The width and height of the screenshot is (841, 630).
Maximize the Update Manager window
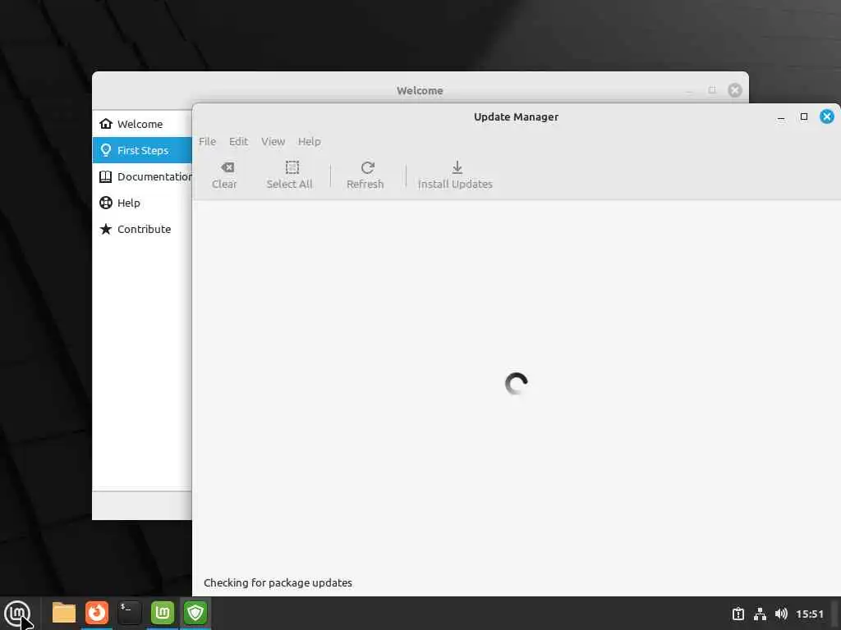[804, 116]
